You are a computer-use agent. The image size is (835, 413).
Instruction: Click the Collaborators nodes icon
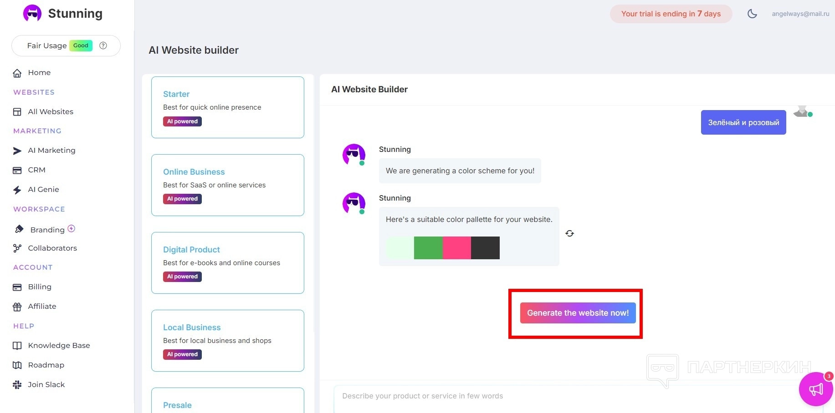(x=17, y=248)
